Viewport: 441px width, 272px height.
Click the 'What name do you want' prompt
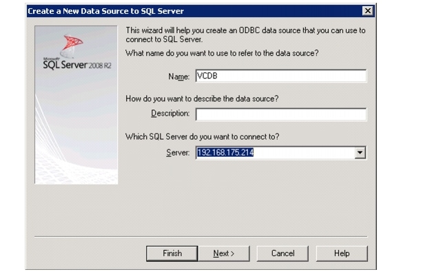pyautogui.click(x=222, y=53)
